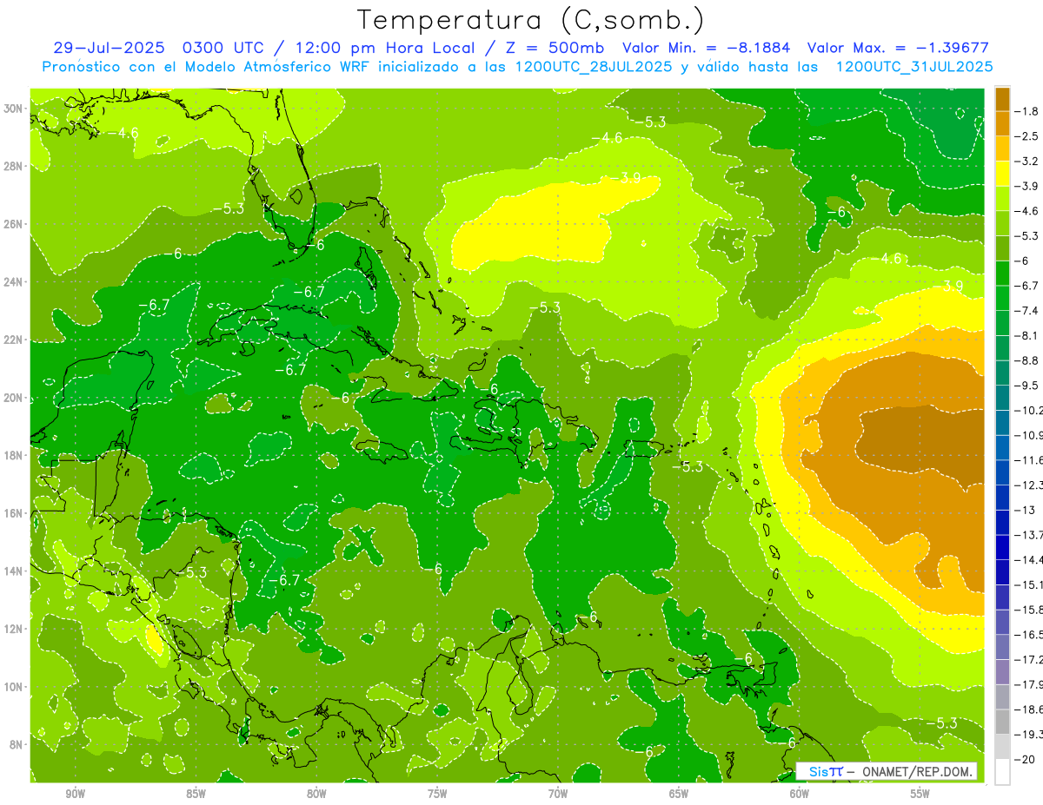1043x805 pixels.
Task: Pick legend swatch between -3.9 and -4.6
Action: (1002, 198)
